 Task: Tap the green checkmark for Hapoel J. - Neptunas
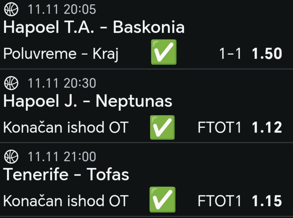tap(162, 127)
